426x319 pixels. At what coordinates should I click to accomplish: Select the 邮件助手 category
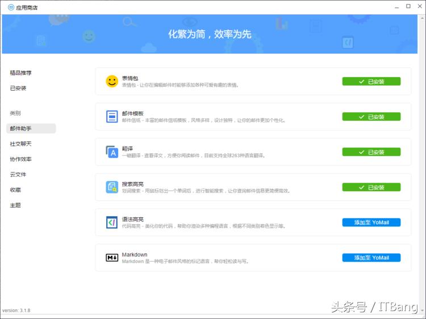pos(31,128)
